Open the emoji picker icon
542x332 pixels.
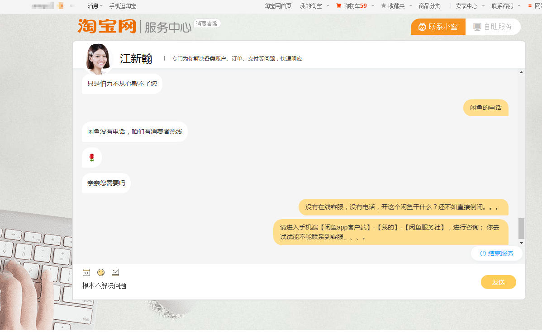coord(101,272)
